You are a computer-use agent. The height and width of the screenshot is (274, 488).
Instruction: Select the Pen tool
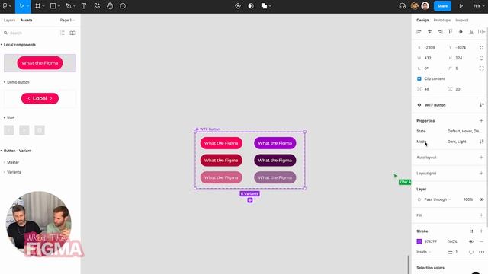(69, 6)
